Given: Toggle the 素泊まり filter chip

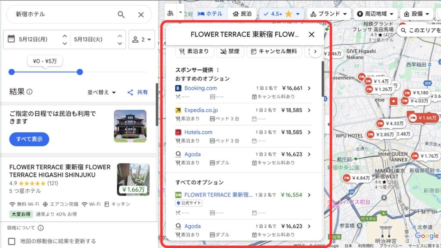Looking at the screenshot, I should 194,51.
